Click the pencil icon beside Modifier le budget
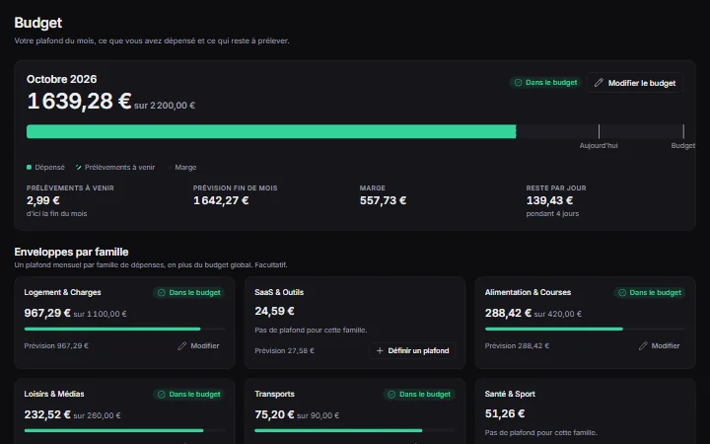The width and height of the screenshot is (710, 444). pyautogui.click(x=599, y=83)
